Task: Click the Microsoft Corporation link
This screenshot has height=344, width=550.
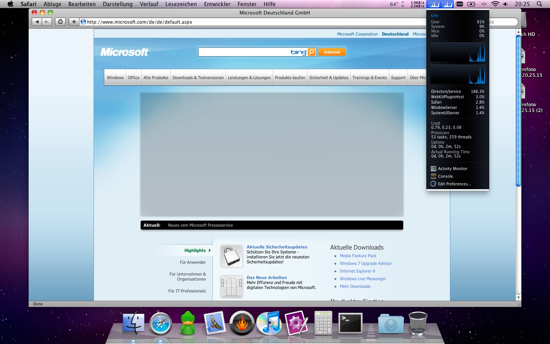Action: coord(357,34)
